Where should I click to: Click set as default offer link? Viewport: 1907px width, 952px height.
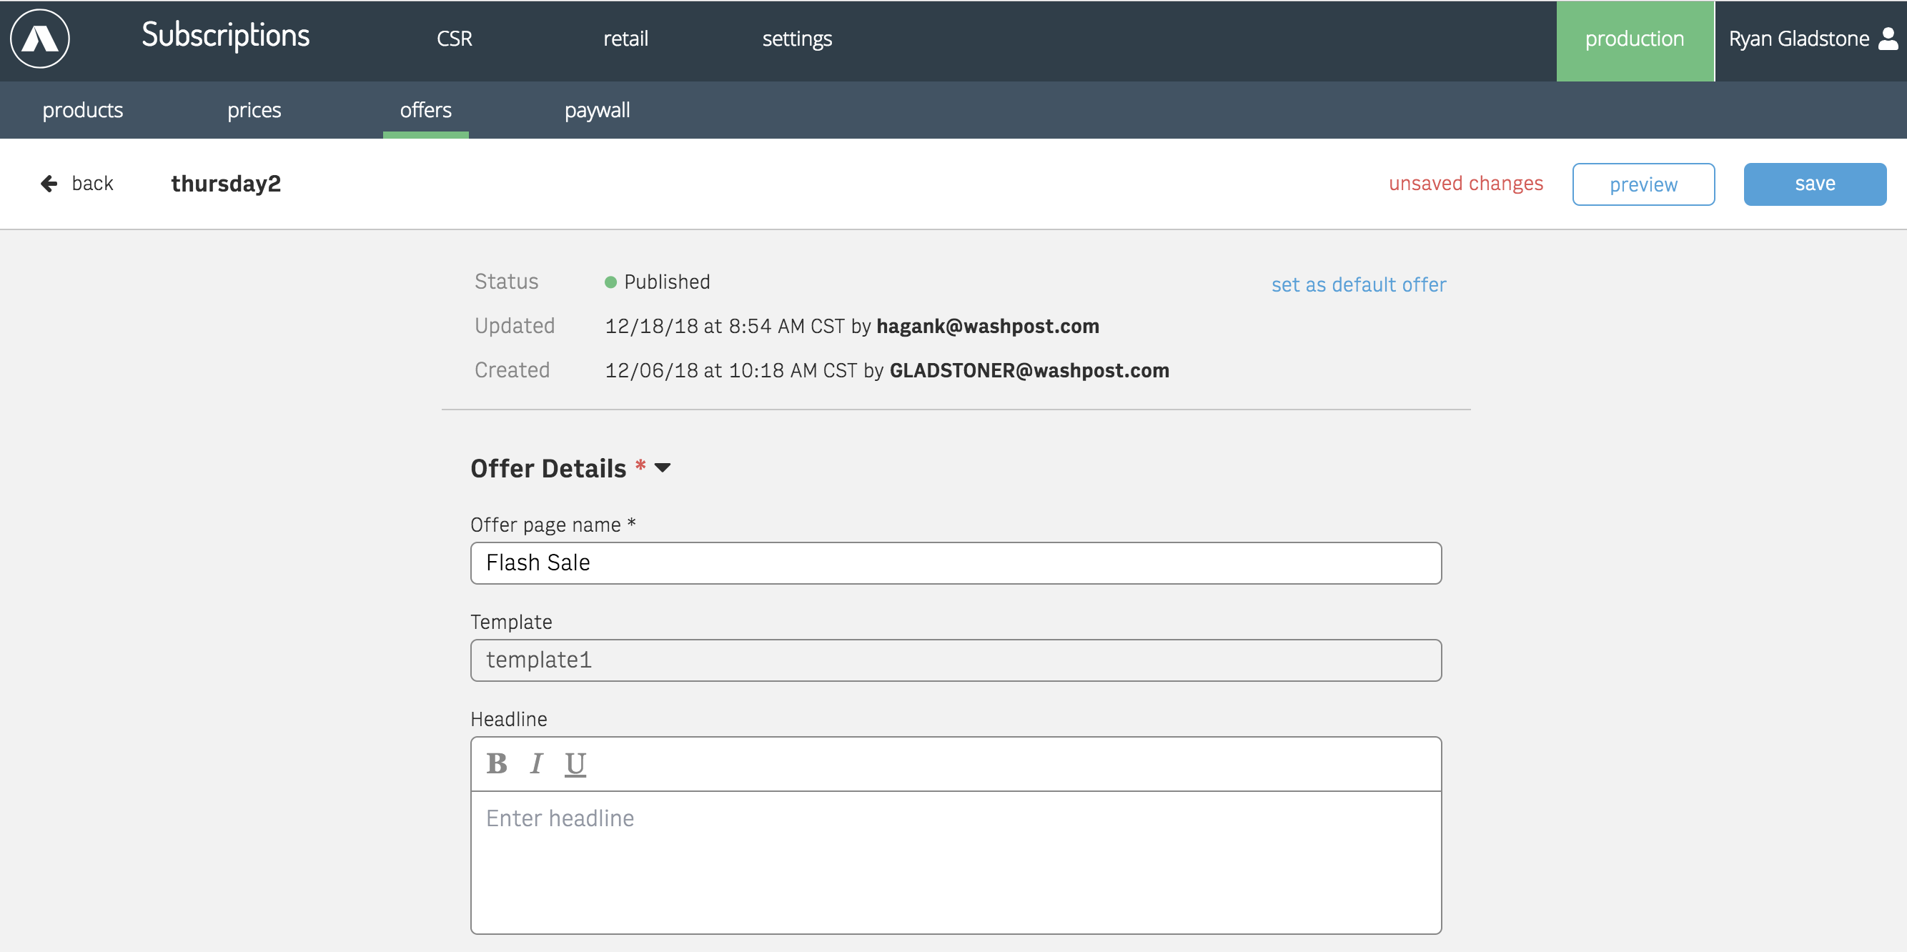[x=1359, y=284]
